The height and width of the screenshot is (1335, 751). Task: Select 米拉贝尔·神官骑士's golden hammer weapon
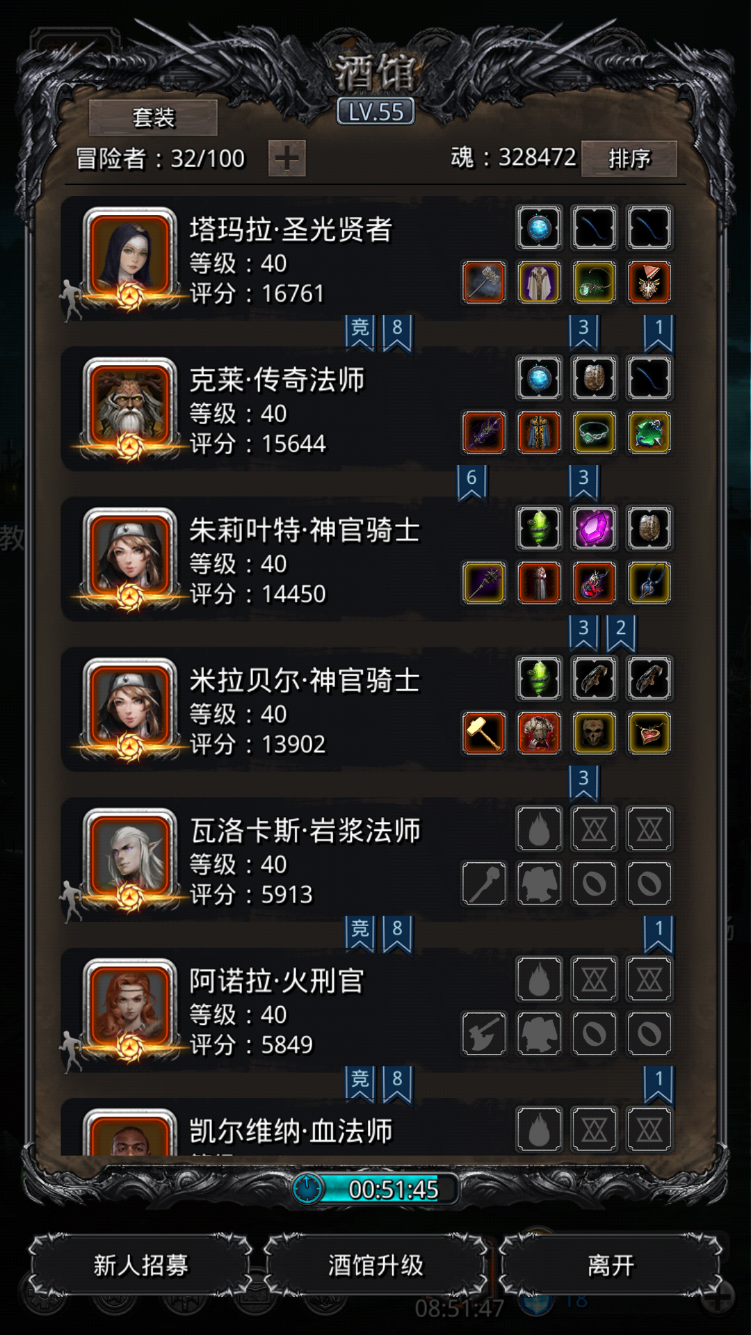pos(484,733)
